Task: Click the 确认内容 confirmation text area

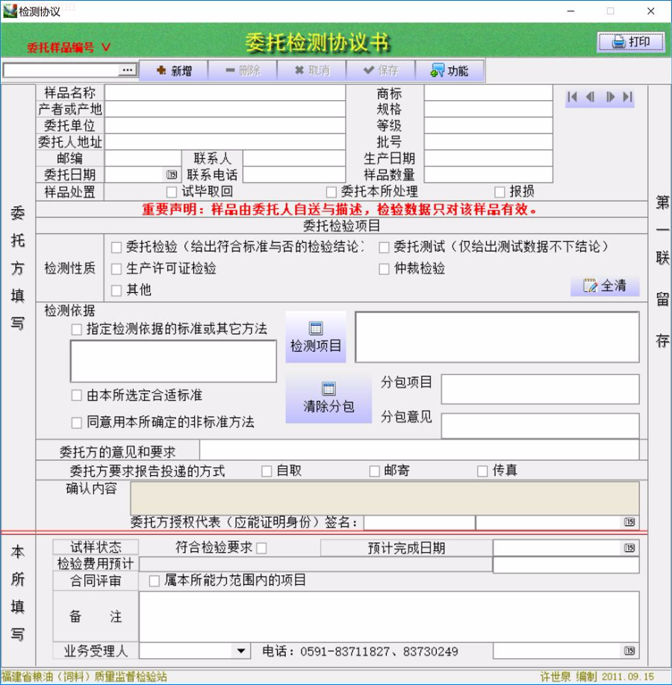Action: point(385,498)
